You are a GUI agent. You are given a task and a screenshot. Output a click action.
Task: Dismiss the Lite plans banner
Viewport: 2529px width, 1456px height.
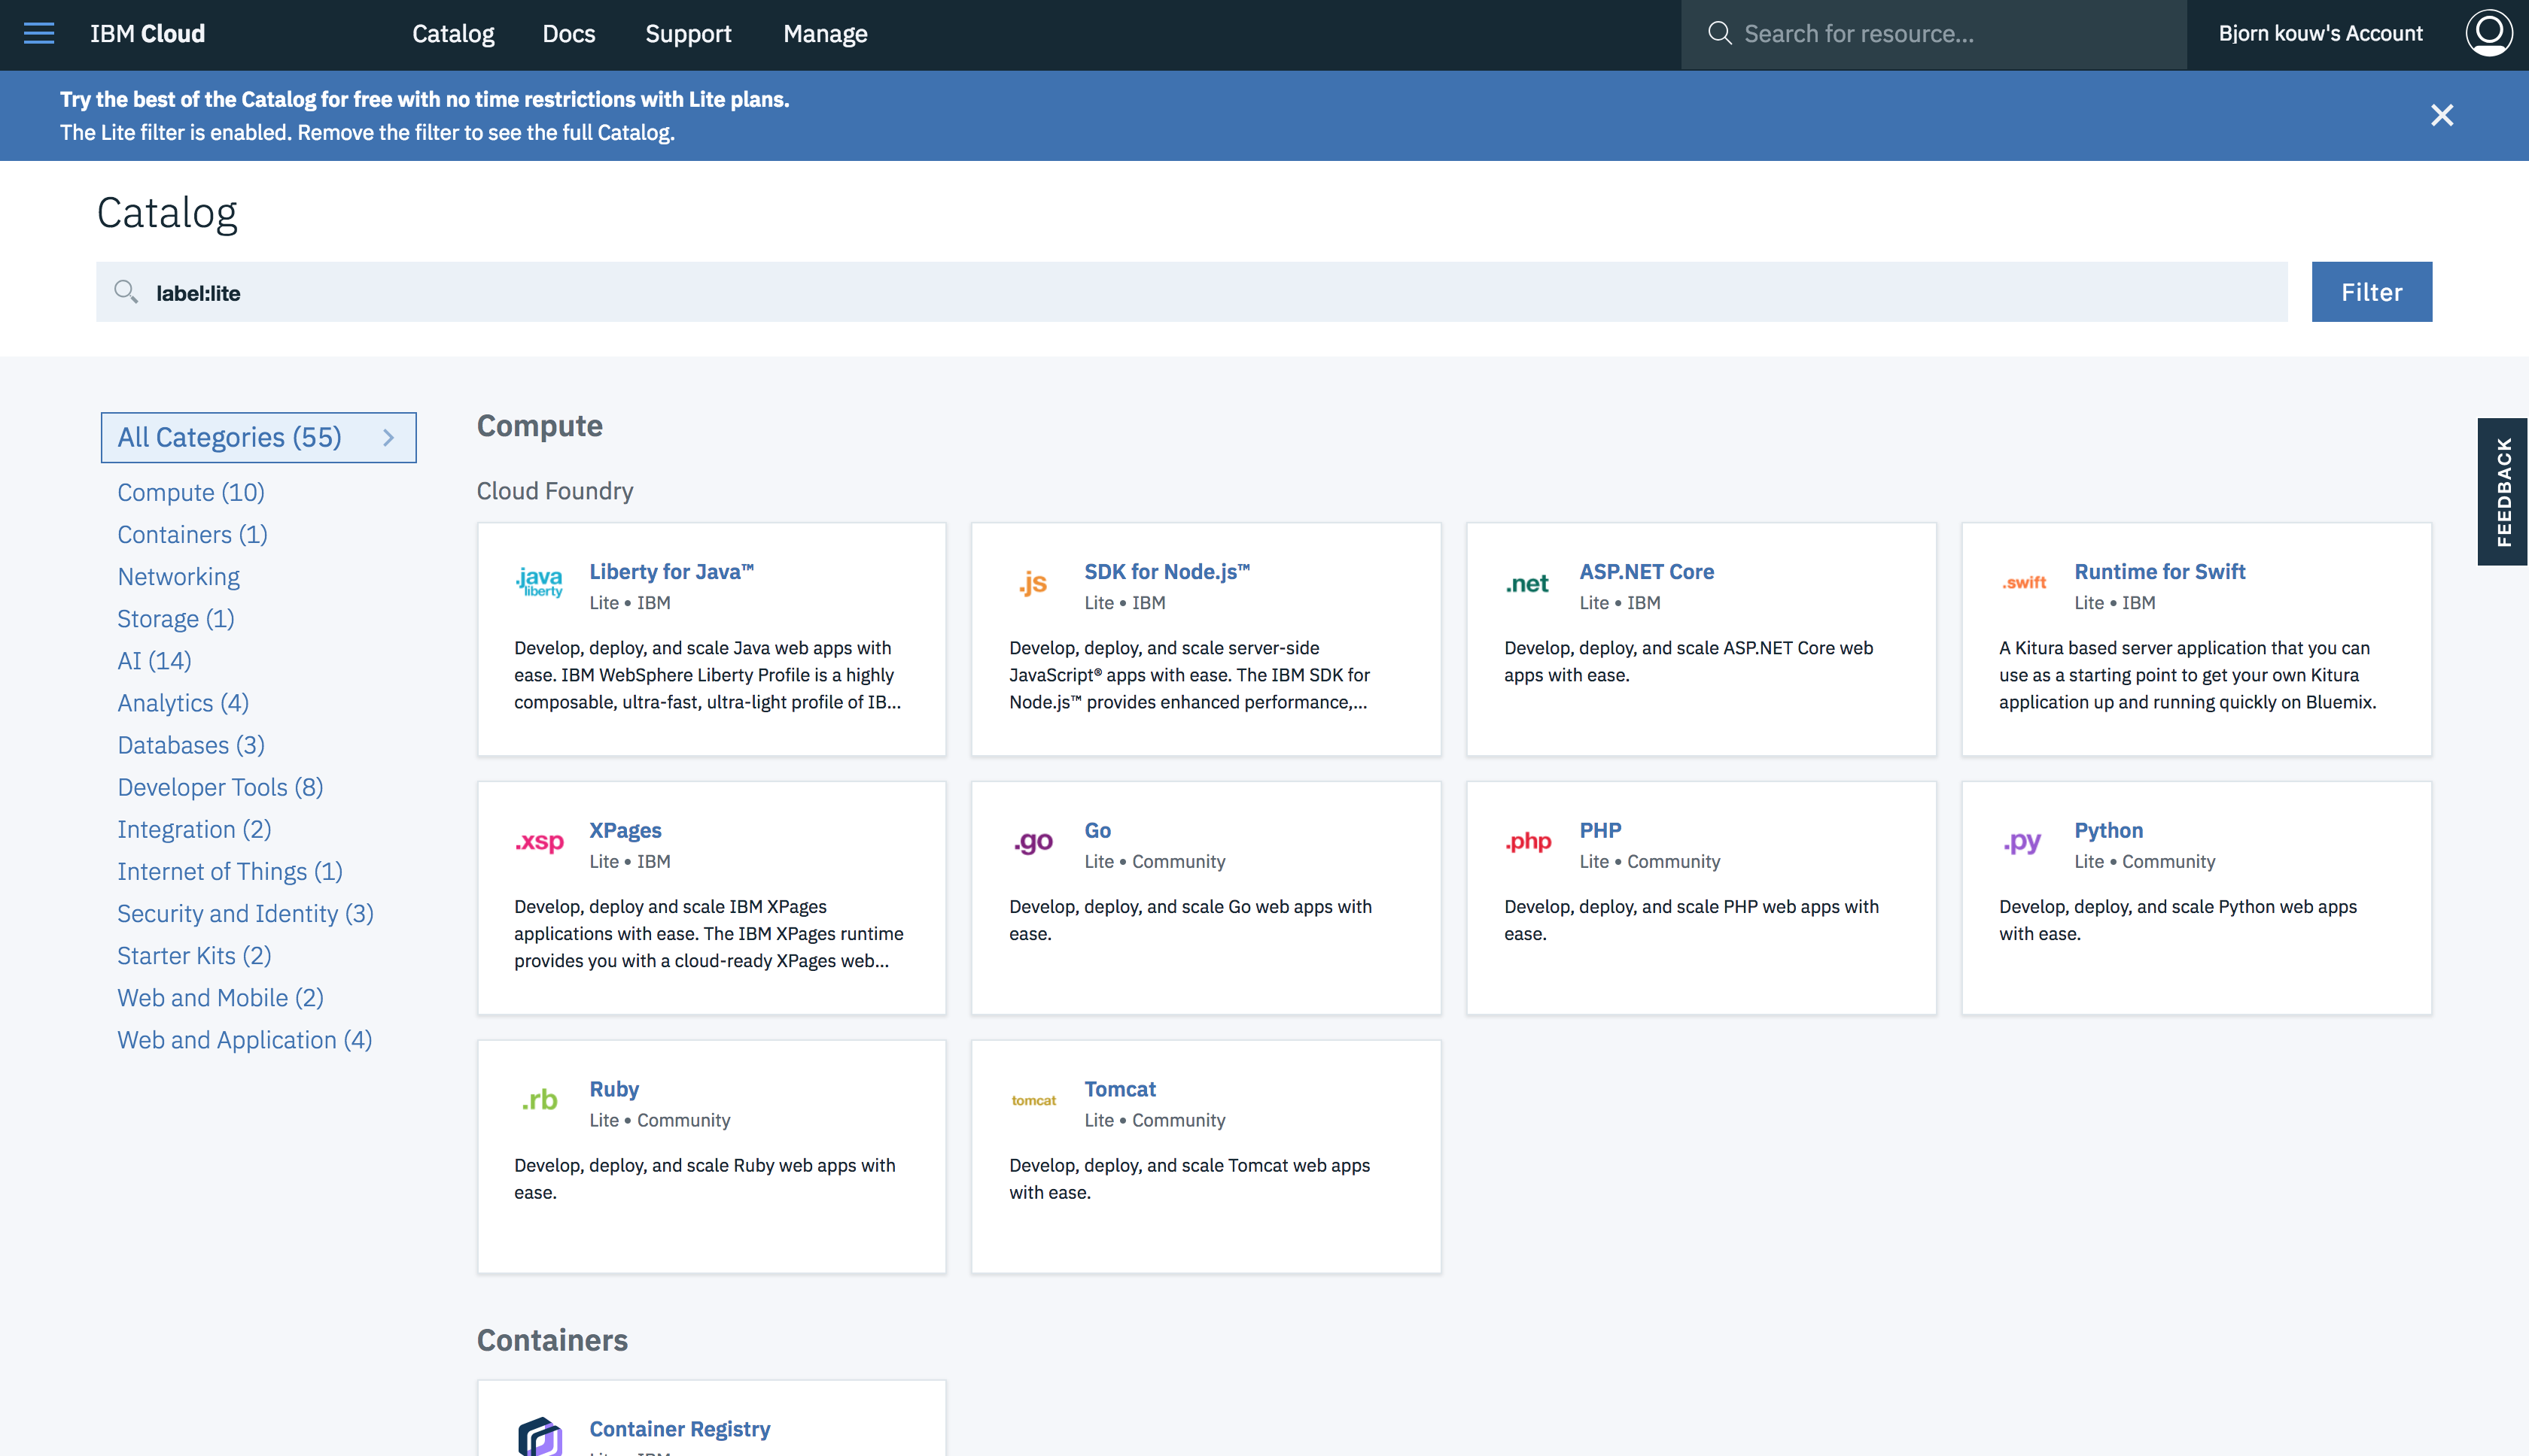click(2442, 116)
